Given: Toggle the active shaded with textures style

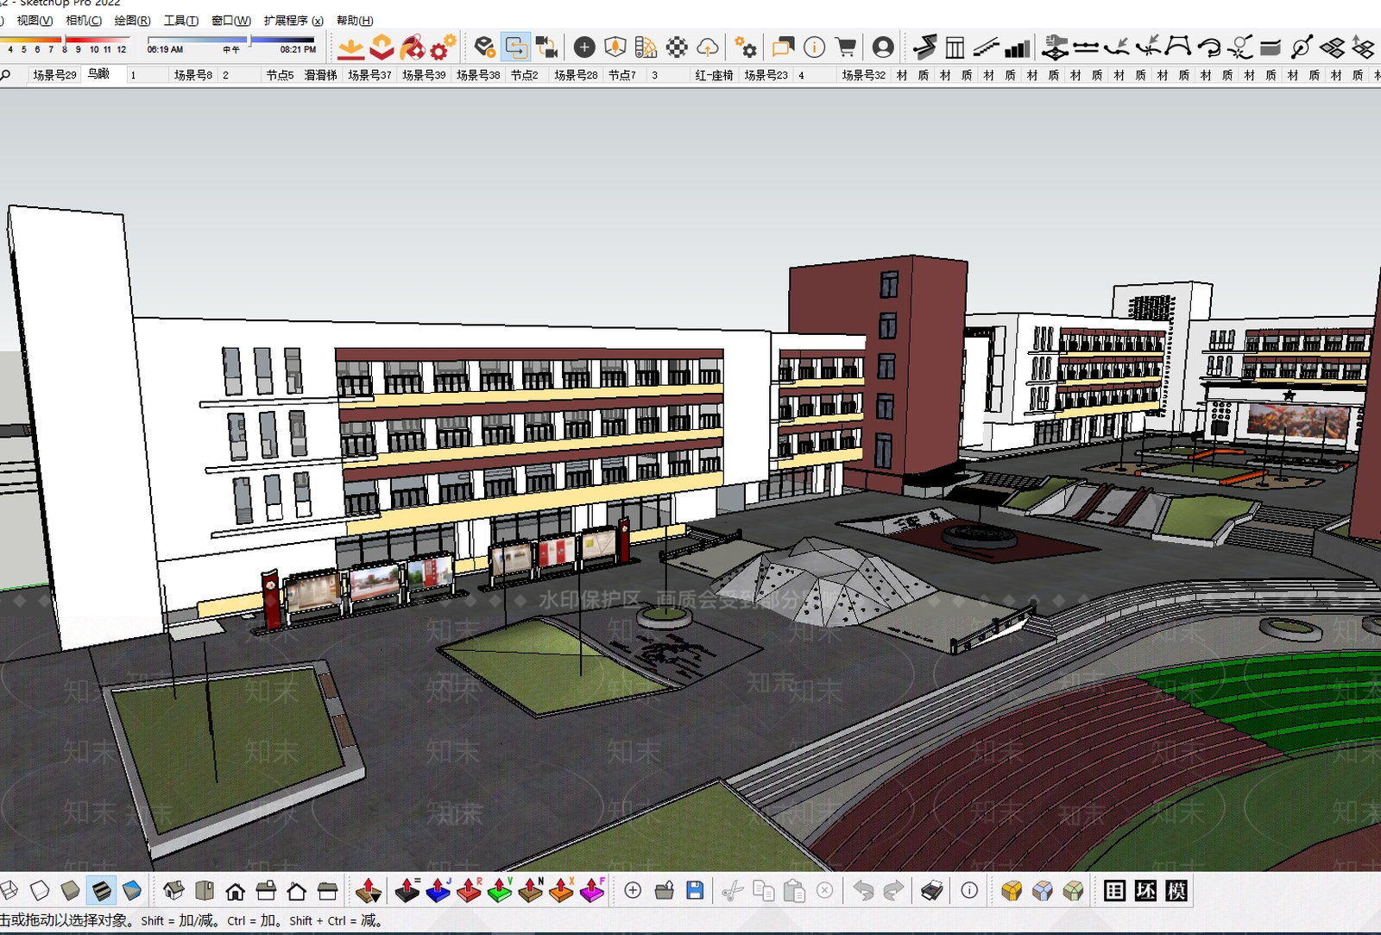Looking at the screenshot, I should [x=101, y=890].
